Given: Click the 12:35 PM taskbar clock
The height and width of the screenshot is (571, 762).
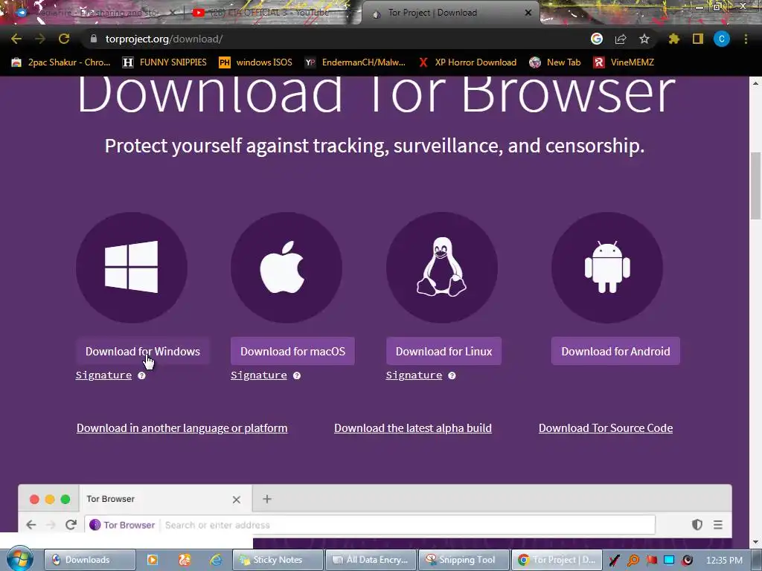Looking at the screenshot, I should tap(724, 560).
